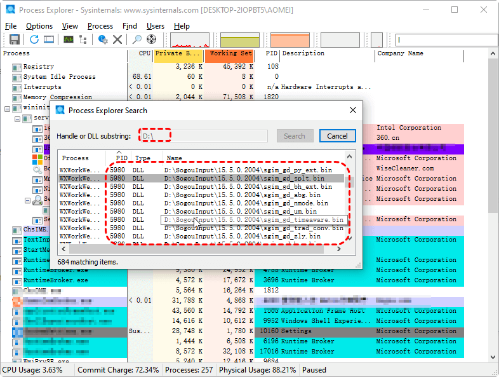The width and height of the screenshot is (499, 377).
Task: Open the Options menu
Action: pyautogui.click(x=39, y=26)
